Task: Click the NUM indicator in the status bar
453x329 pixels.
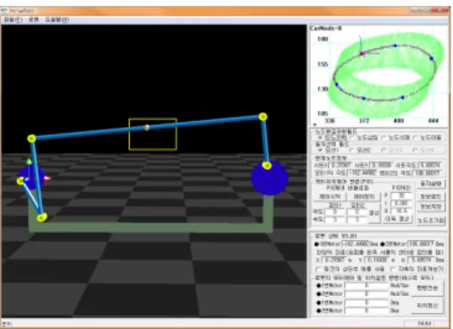Action: [424, 323]
